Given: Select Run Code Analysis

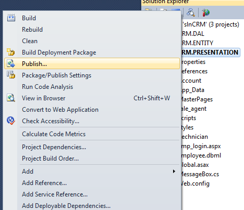Looking at the screenshot, I should click(47, 87).
